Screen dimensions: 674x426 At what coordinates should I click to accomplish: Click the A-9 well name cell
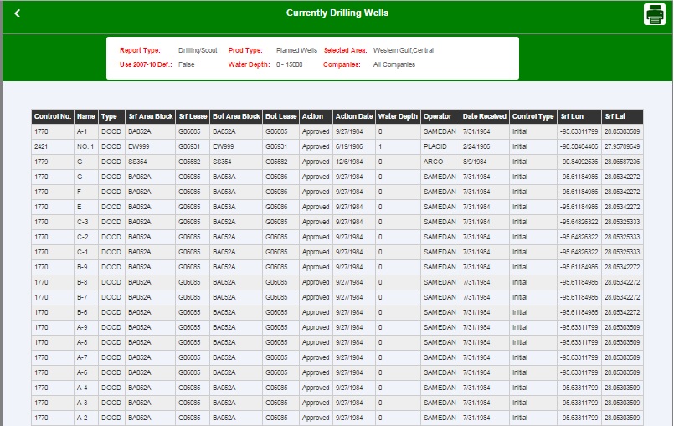(x=86, y=327)
